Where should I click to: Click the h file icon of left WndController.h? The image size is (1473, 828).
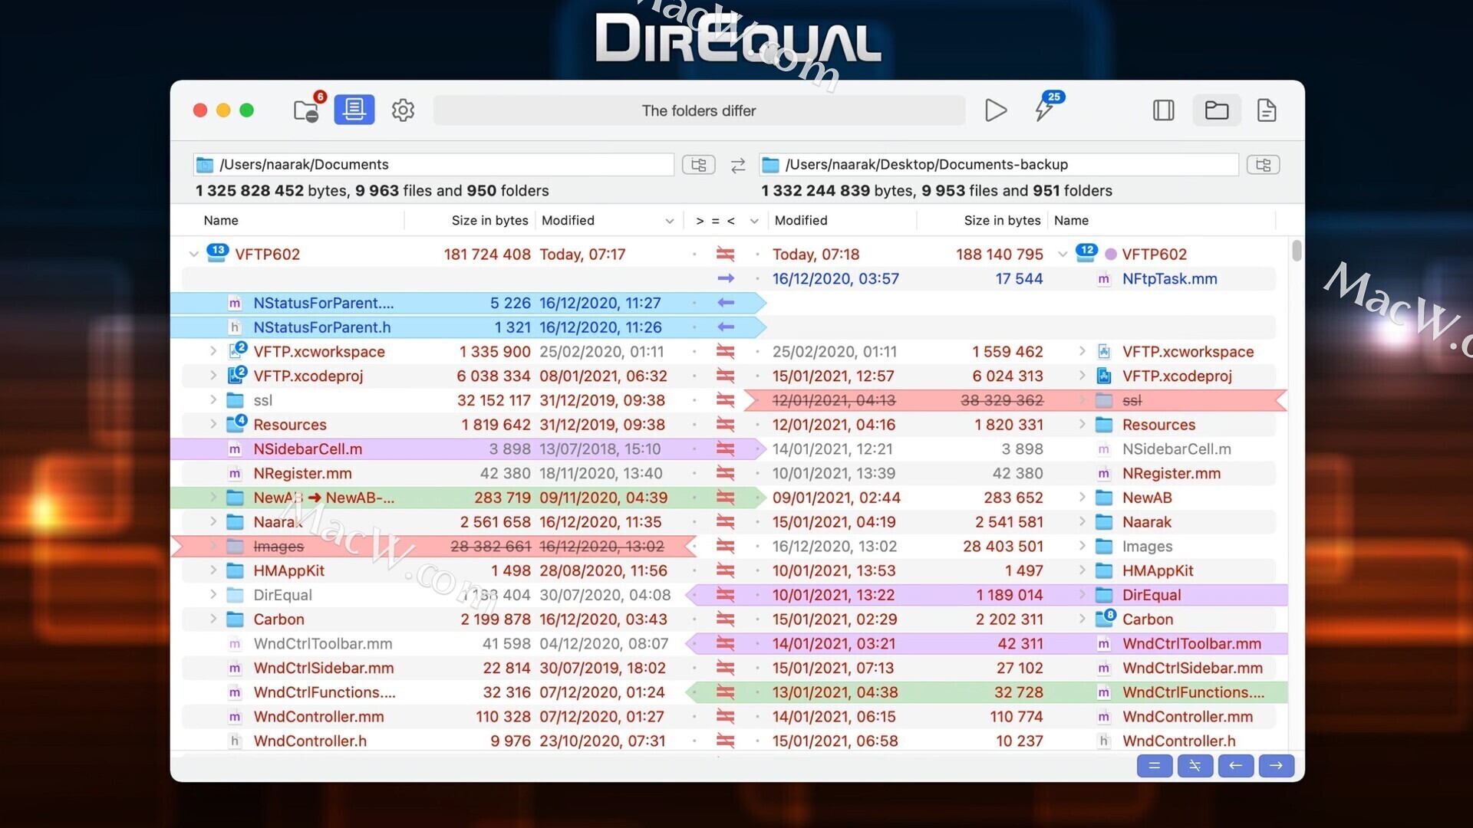pyautogui.click(x=235, y=741)
